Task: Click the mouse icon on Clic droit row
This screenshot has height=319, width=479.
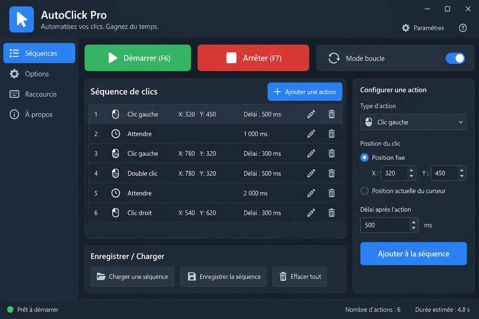Action: [x=115, y=213]
